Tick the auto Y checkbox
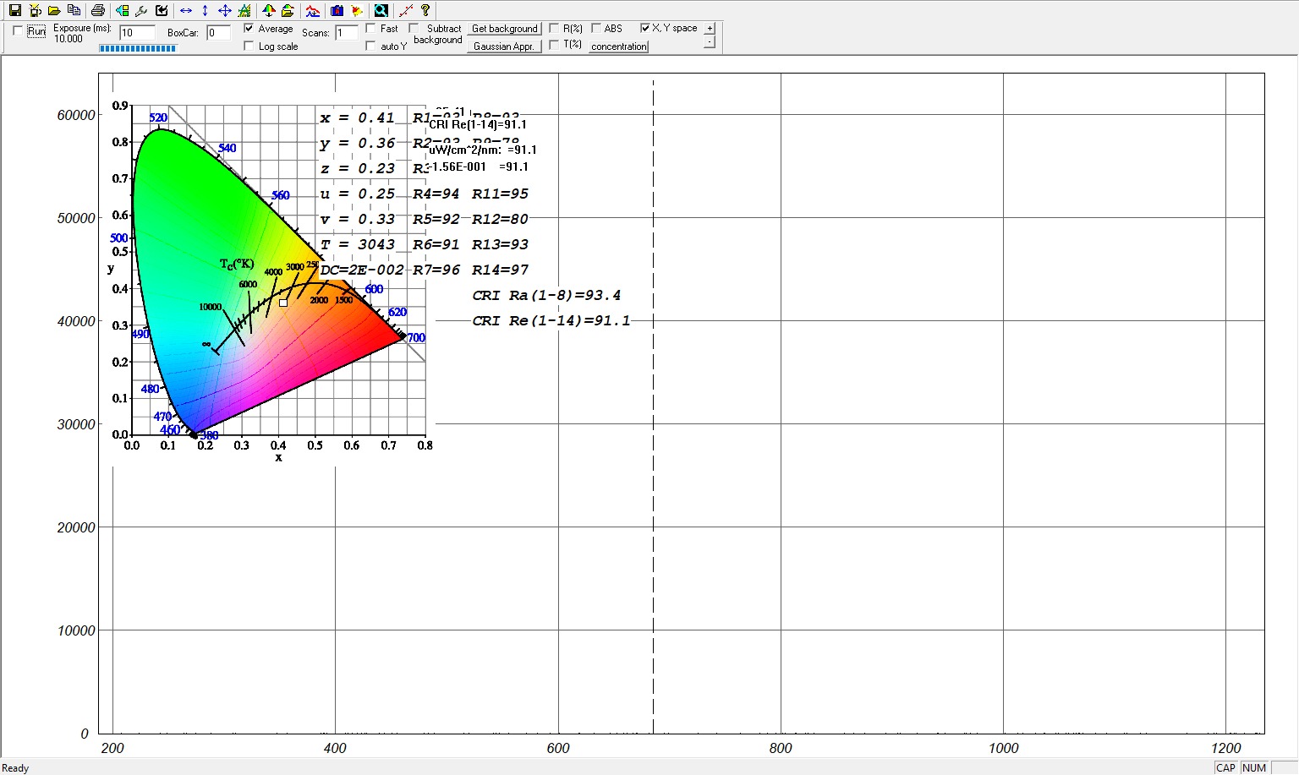This screenshot has height=775, width=1299. coord(370,46)
